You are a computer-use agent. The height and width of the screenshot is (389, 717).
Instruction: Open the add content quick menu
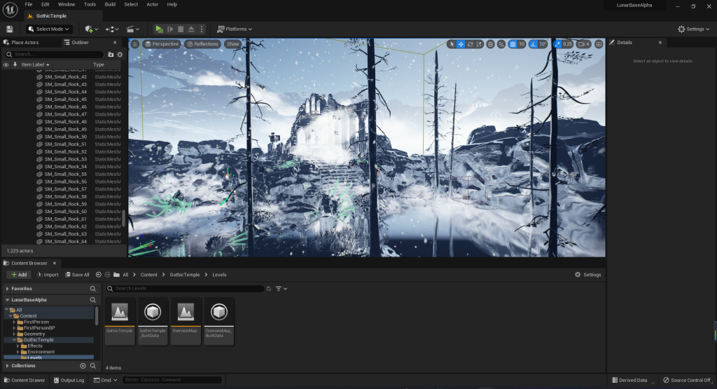click(x=92, y=29)
